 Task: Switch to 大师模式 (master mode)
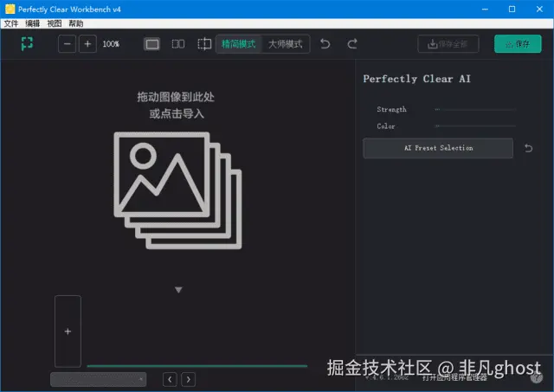(x=286, y=44)
